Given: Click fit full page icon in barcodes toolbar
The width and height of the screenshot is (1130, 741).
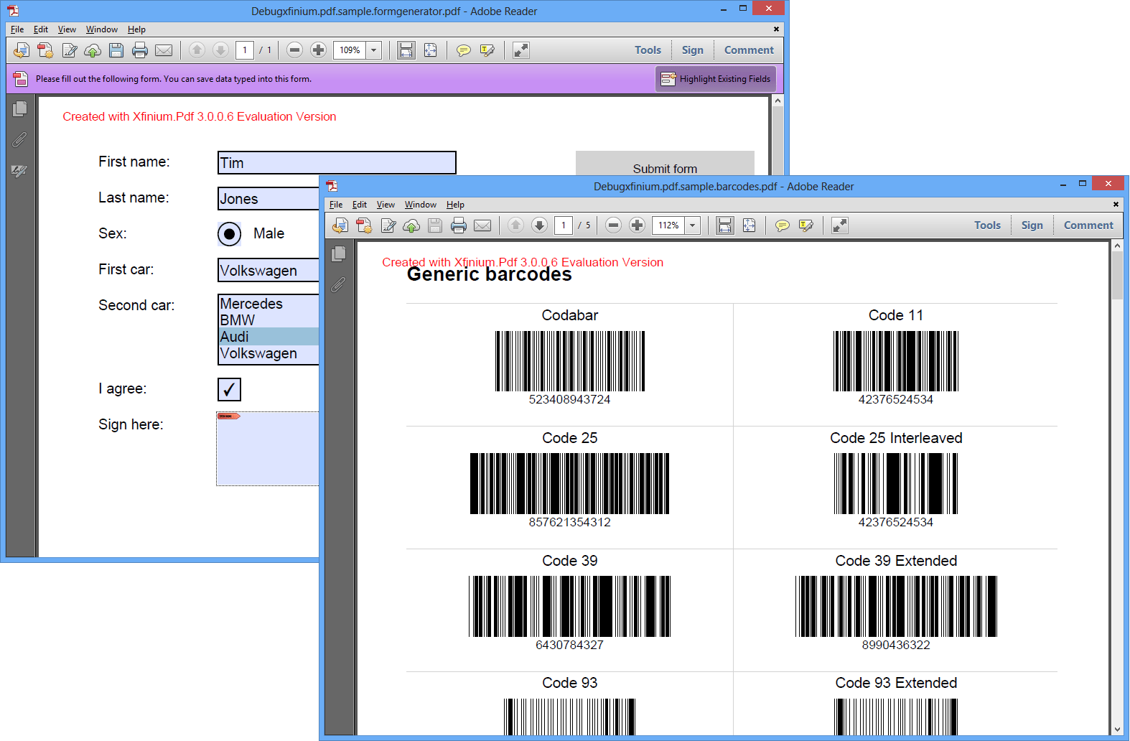Looking at the screenshot, I should pyautogui.click(x=749, y=225).
